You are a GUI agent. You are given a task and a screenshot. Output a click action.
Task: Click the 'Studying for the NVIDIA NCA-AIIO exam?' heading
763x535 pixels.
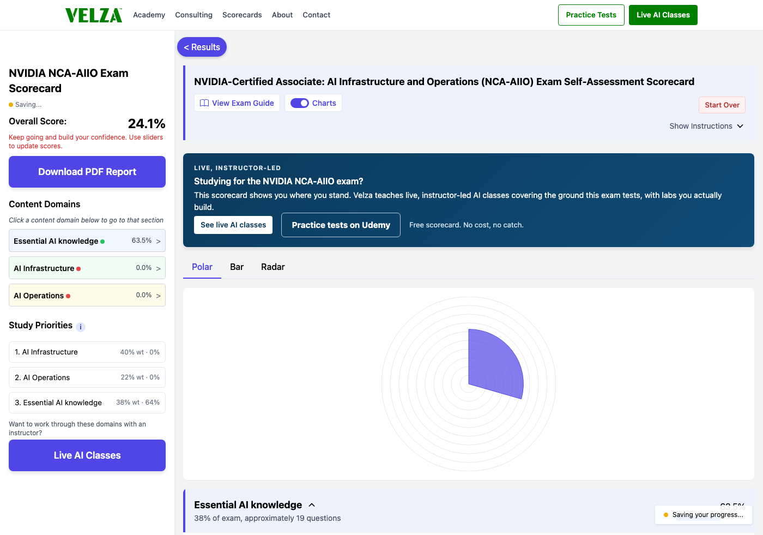pyautogui.click(x=278, y=181)
